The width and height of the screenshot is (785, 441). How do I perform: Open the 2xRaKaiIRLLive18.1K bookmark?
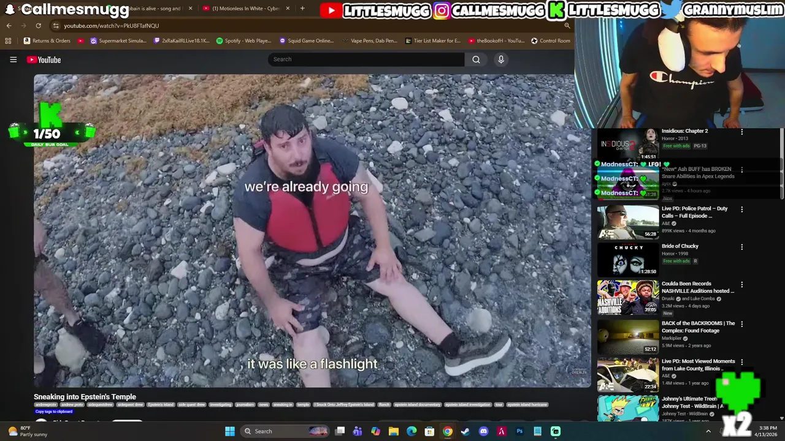pos(182,40)
